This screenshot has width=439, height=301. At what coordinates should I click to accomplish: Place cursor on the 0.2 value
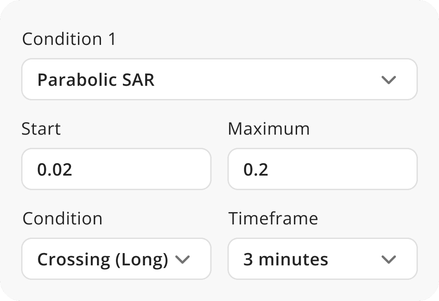point(256,170)
